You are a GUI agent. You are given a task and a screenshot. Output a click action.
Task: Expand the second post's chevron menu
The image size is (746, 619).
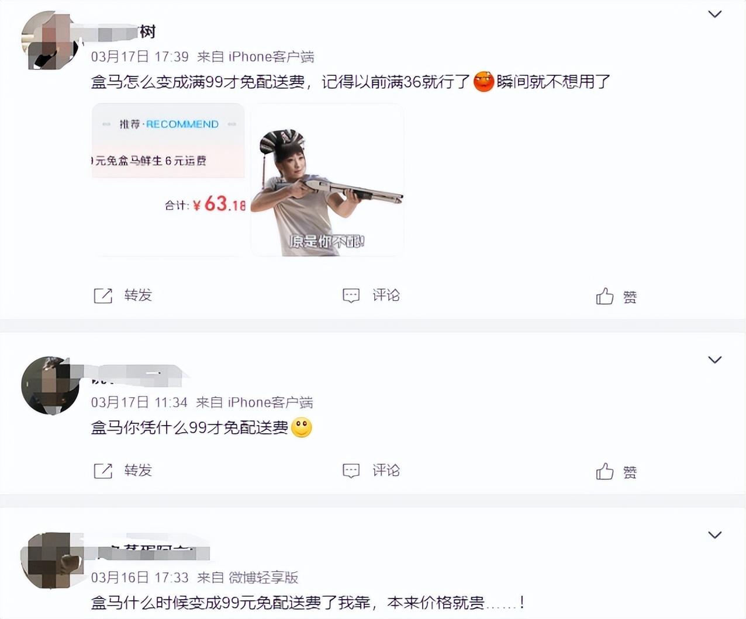(714, 360)
